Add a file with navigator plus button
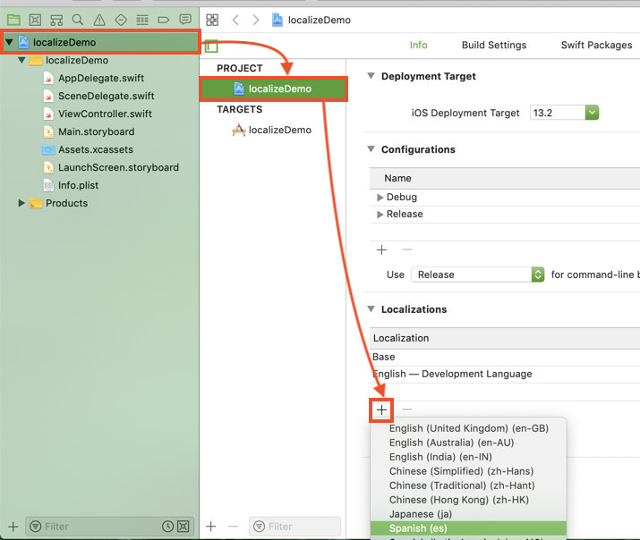This screenshot has width=640, height=540. pos(13,527)
